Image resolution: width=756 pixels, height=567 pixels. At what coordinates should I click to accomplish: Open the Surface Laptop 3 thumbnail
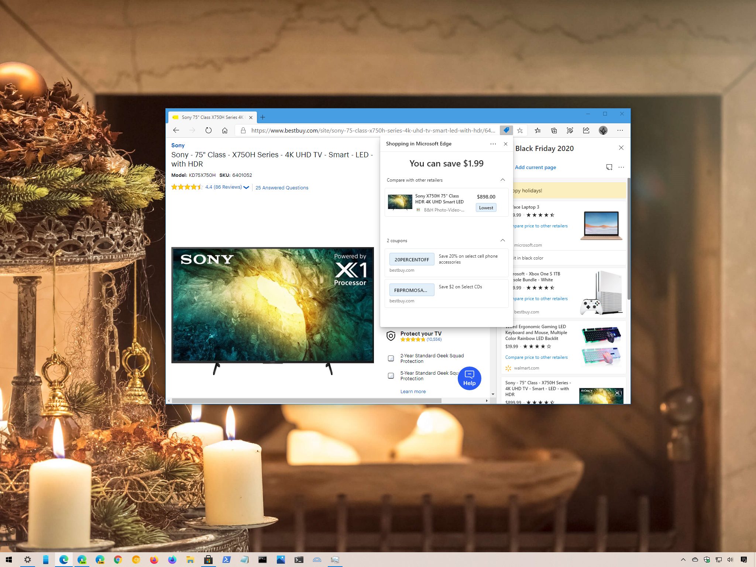(x=601, y=225)
